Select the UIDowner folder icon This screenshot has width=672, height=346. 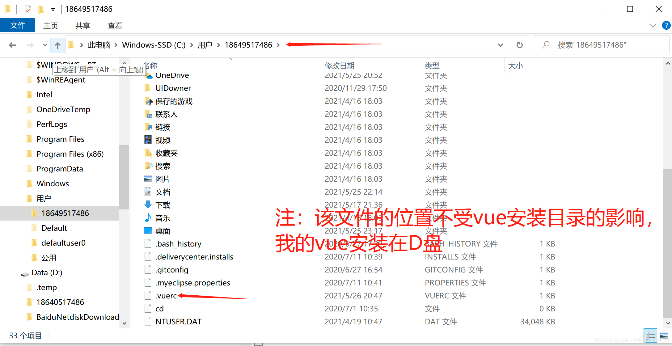pyautogui.click(x=148, y=88)
